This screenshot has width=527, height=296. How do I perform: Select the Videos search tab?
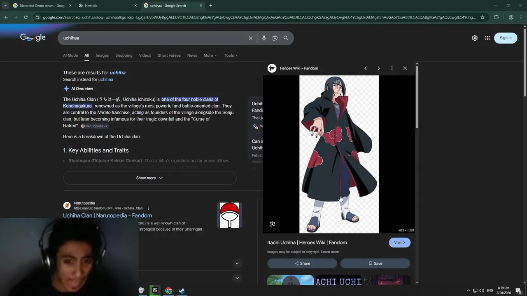click(x=145, y=55)
